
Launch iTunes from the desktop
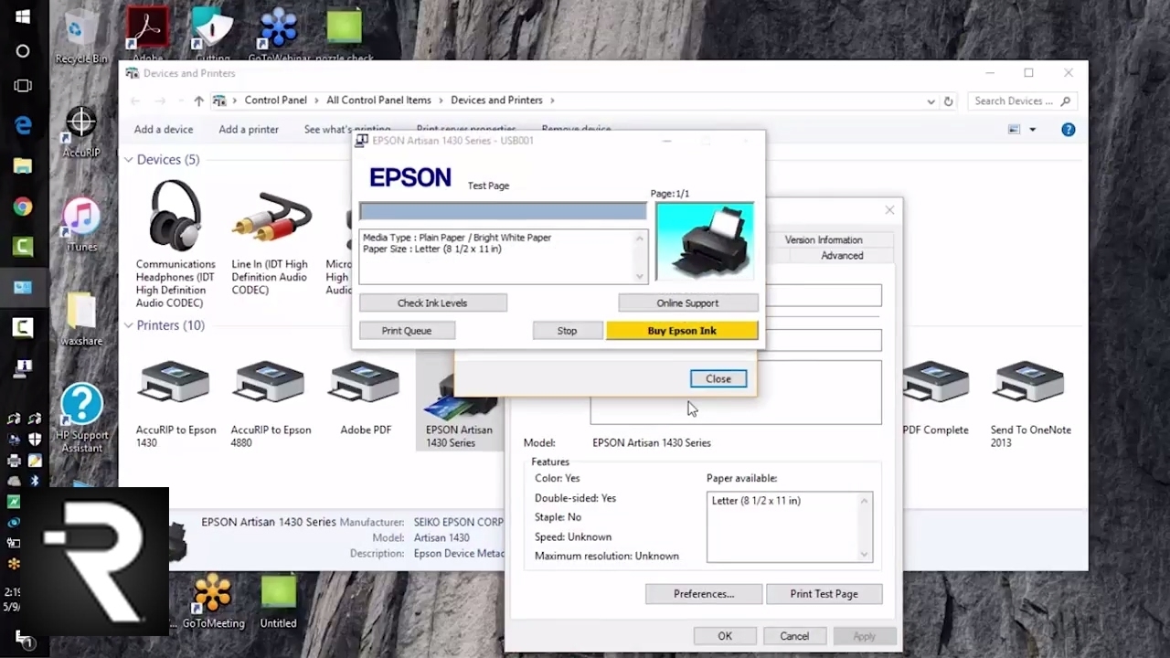click(x=81, y=224)
